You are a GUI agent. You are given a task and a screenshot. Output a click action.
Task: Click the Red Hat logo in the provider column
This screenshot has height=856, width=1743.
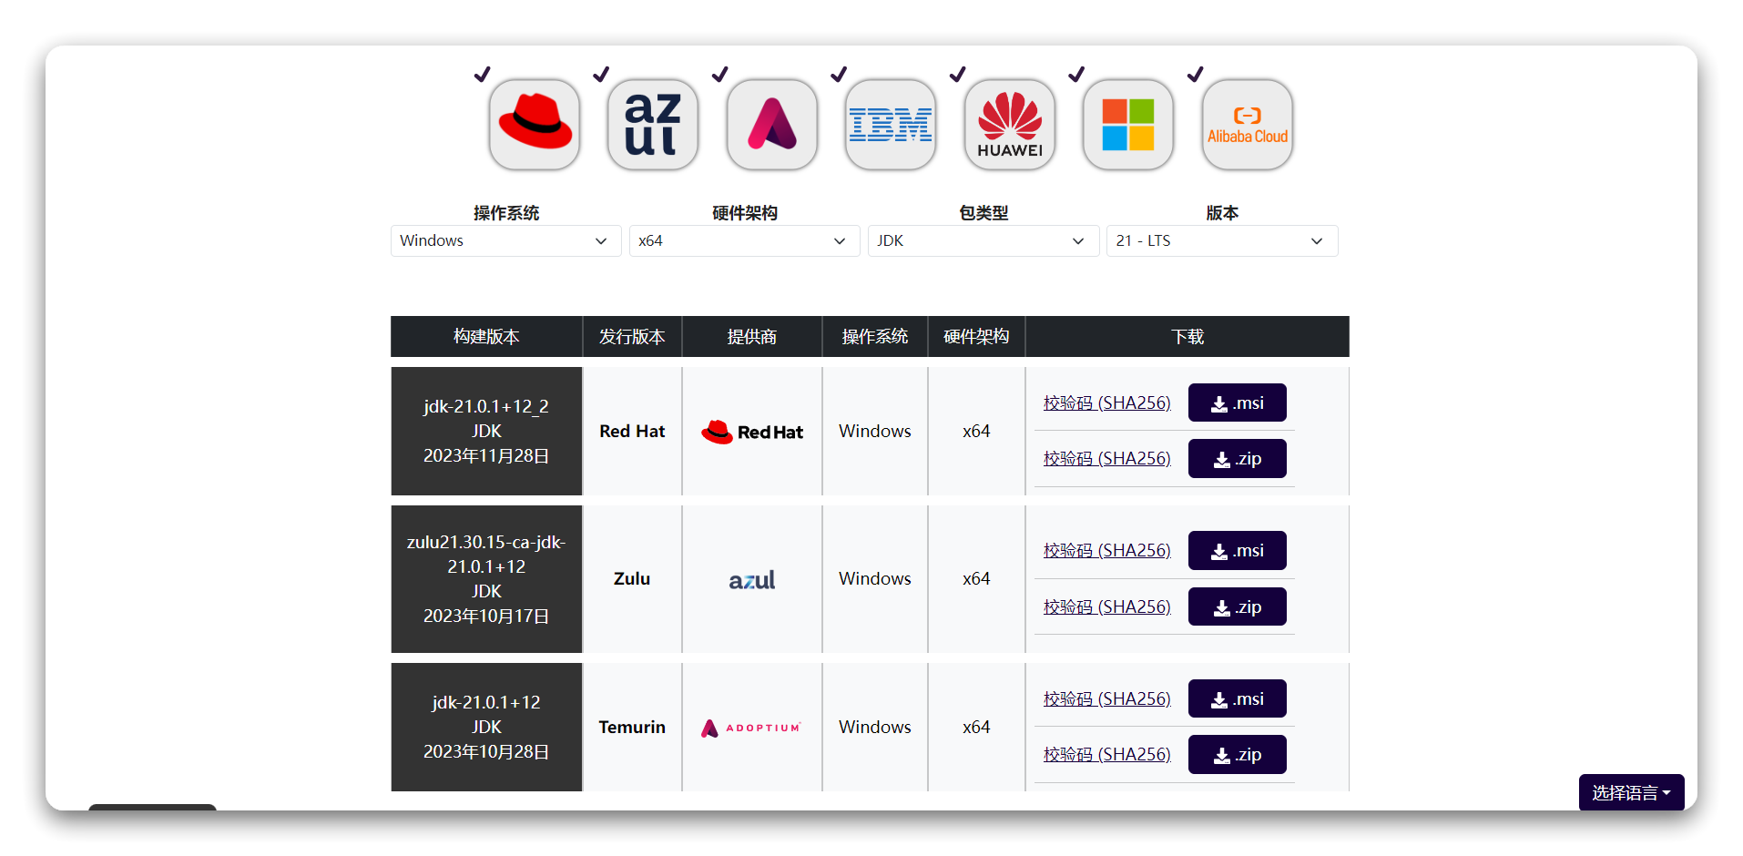pos(751,431)
